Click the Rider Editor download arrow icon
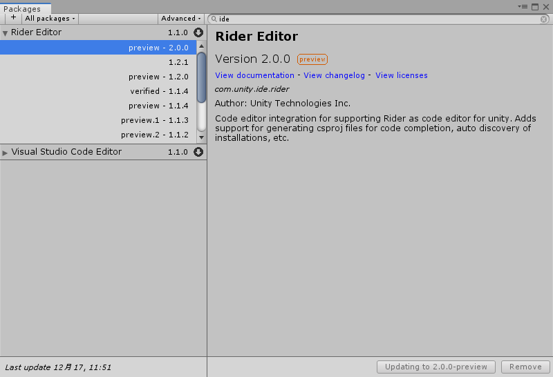 (x=198, y=32)
